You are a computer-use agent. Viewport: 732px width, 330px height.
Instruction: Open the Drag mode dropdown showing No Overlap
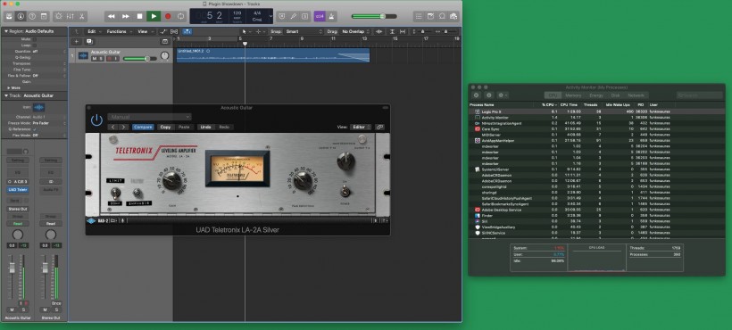click(x=356, y=32)
